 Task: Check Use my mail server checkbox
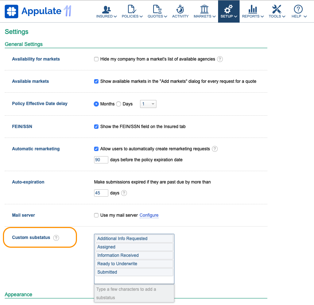click(96, 215)
